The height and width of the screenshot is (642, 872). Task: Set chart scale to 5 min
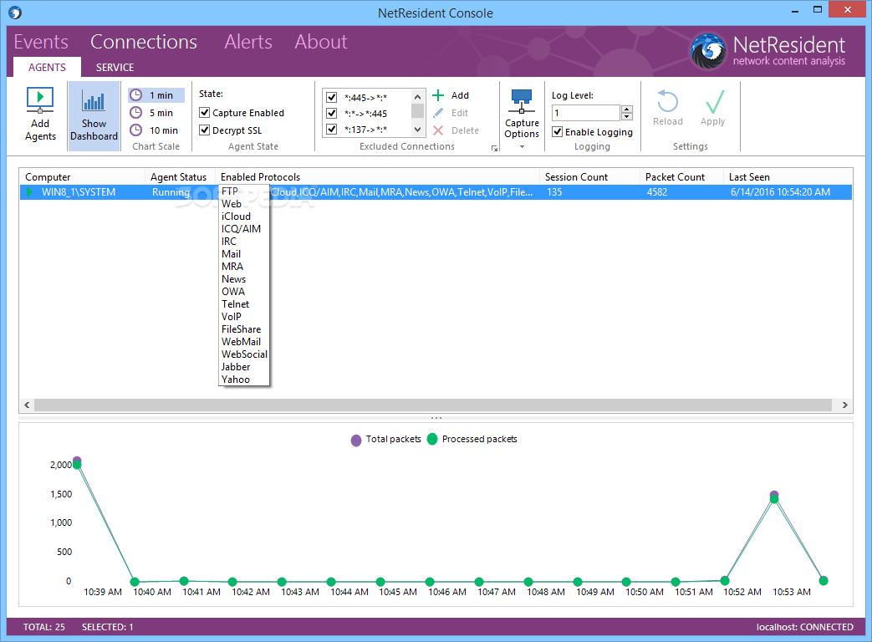pos(156,113)
